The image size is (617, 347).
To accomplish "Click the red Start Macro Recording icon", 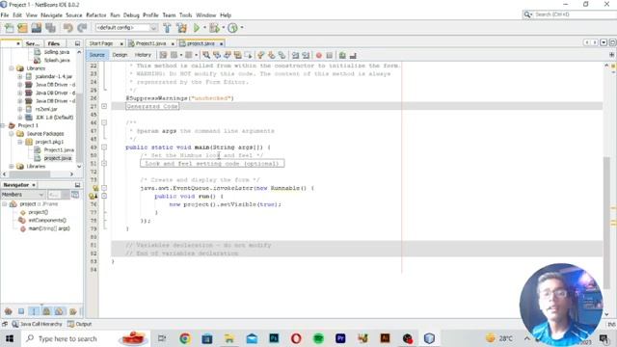I will tap(319, 56).
